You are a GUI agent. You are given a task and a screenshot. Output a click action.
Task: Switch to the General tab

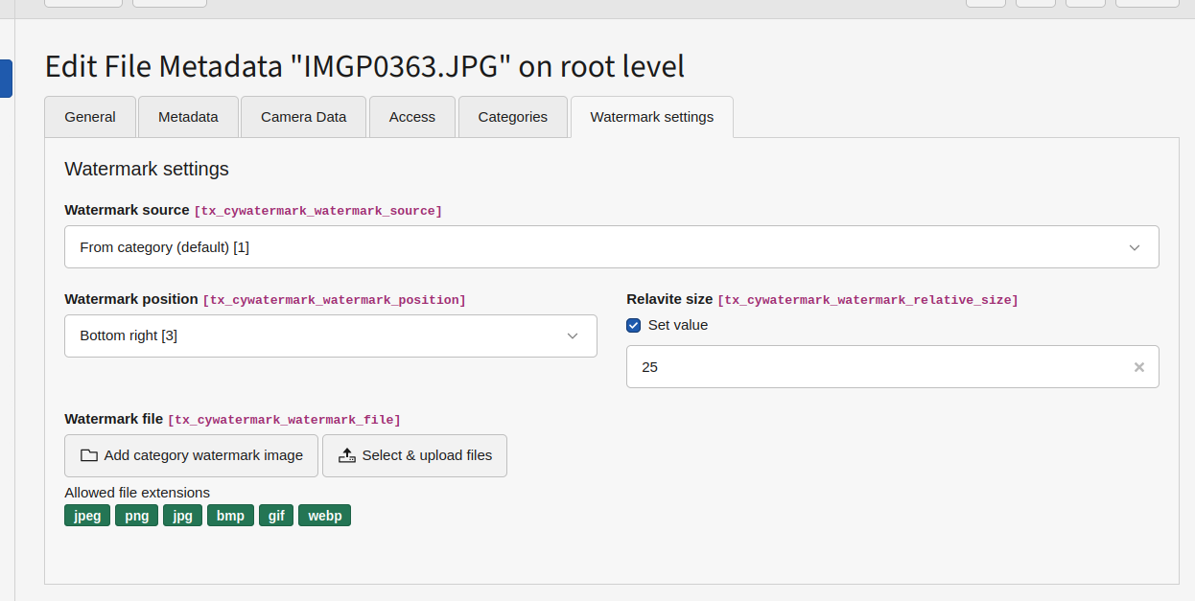coord(90,117)
